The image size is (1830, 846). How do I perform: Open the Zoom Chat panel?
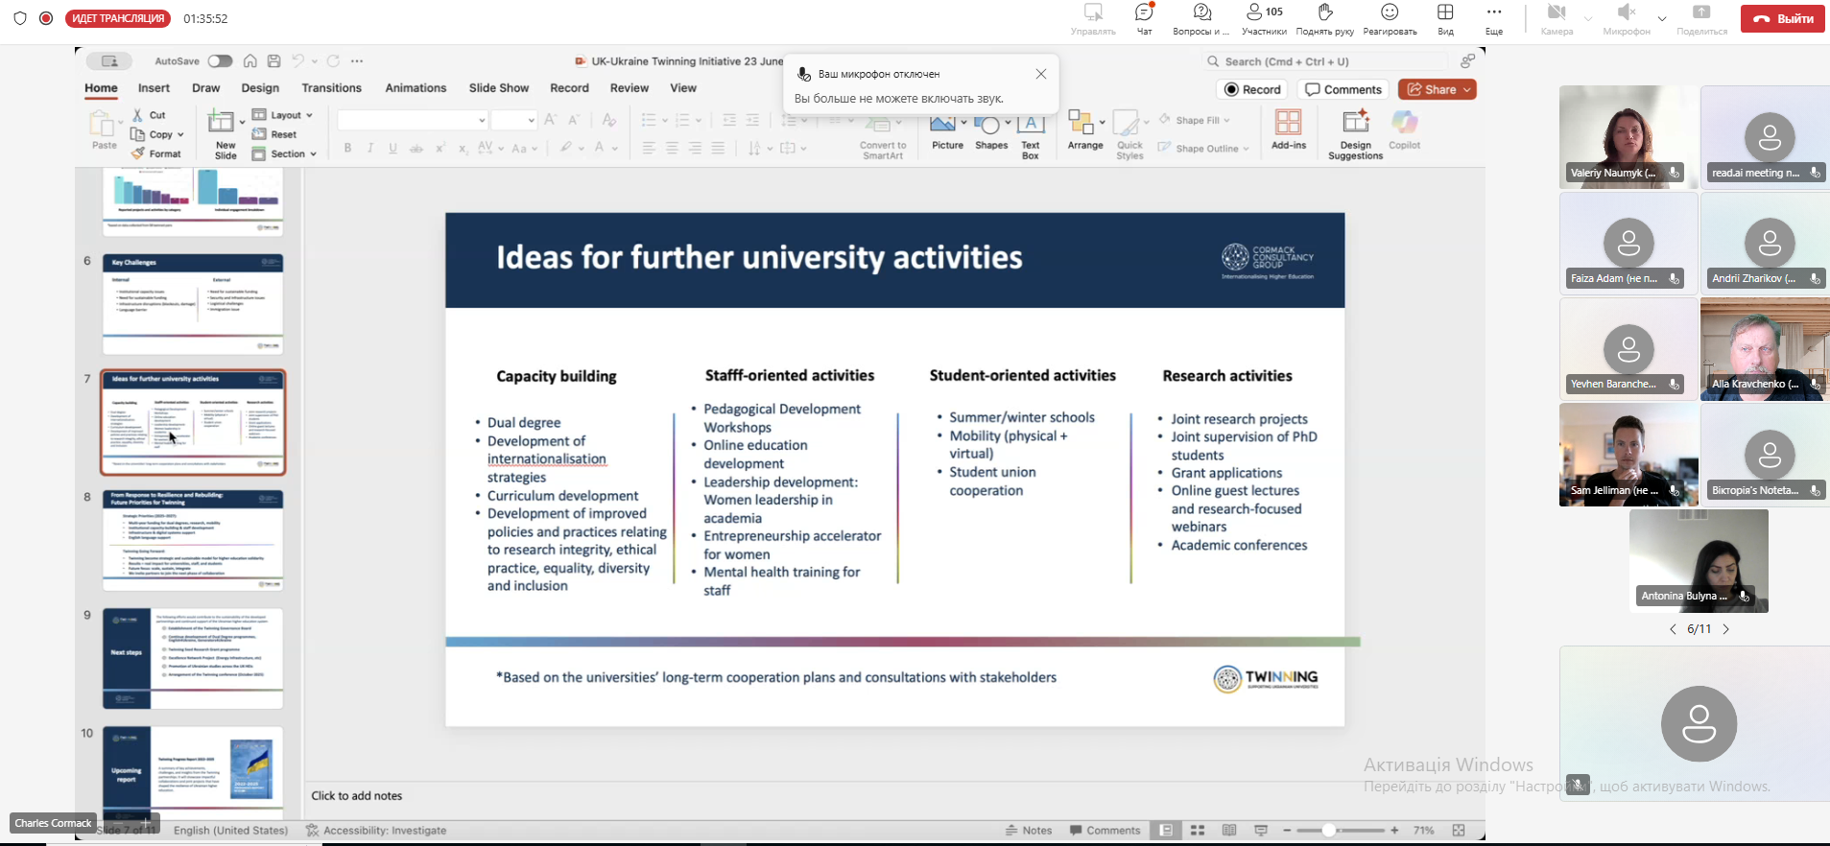1144,19
